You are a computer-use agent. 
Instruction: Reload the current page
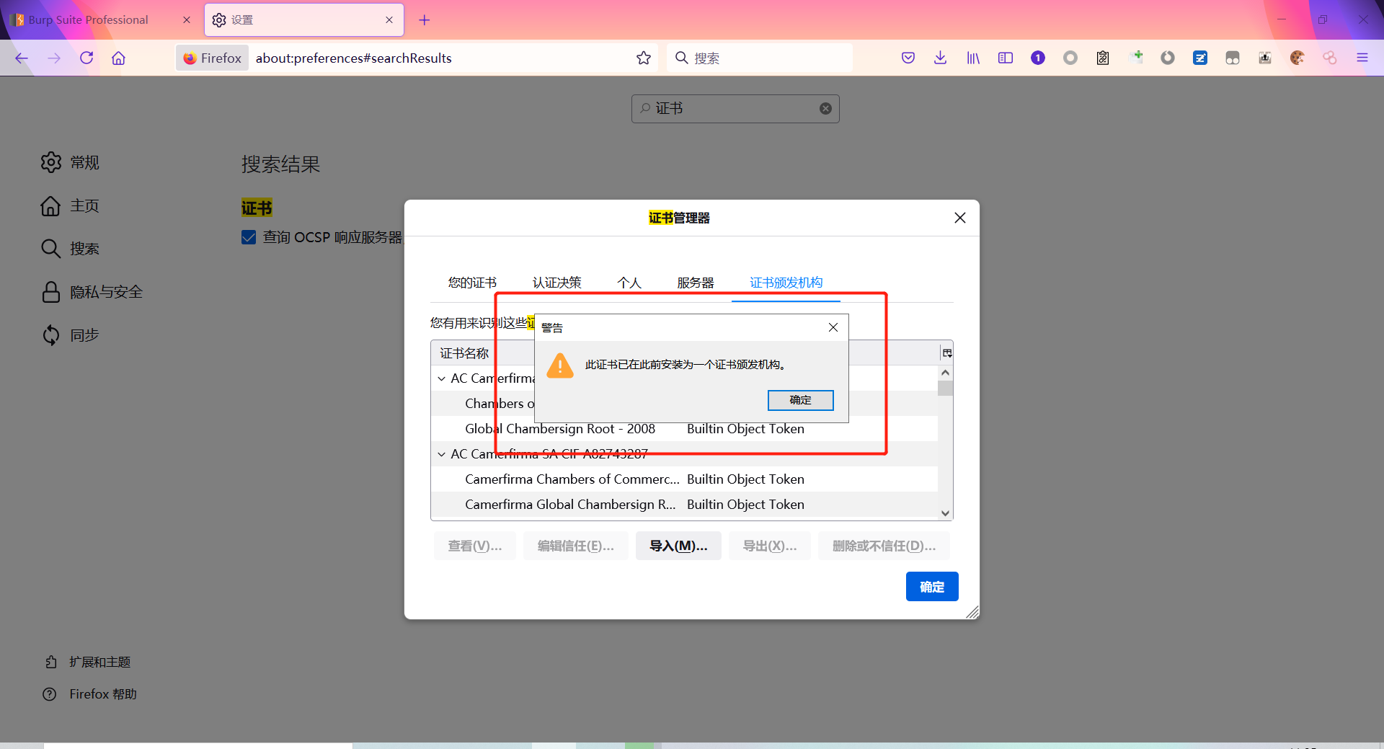click(86, 58)
